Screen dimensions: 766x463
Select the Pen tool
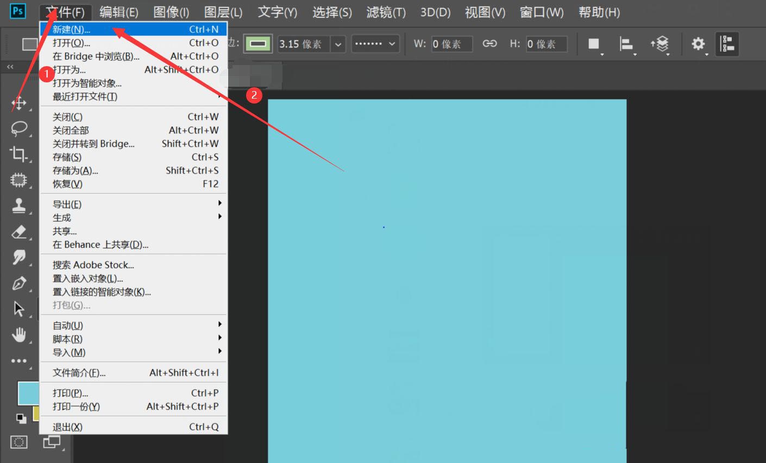[x=19, y=283]
